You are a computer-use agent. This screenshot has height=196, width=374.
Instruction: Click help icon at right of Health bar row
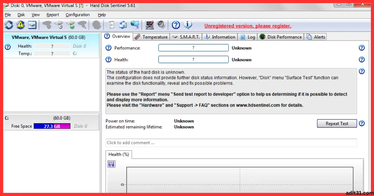tap(362, 60)
